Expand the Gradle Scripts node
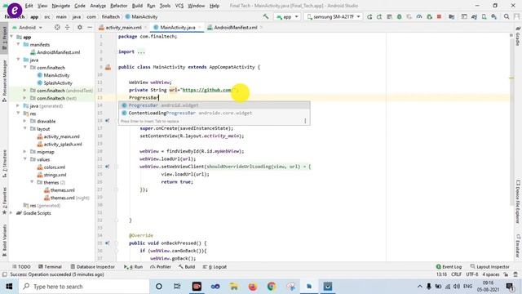This screenshot has height=294, width=522. (11, 213)
